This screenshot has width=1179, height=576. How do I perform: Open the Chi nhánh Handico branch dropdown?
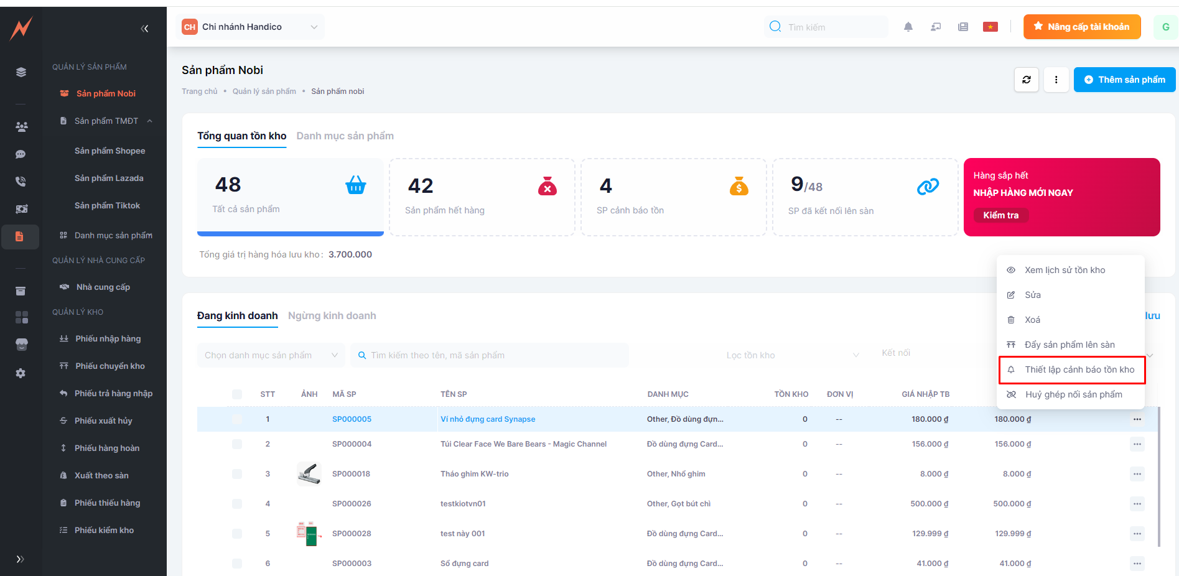250,27
